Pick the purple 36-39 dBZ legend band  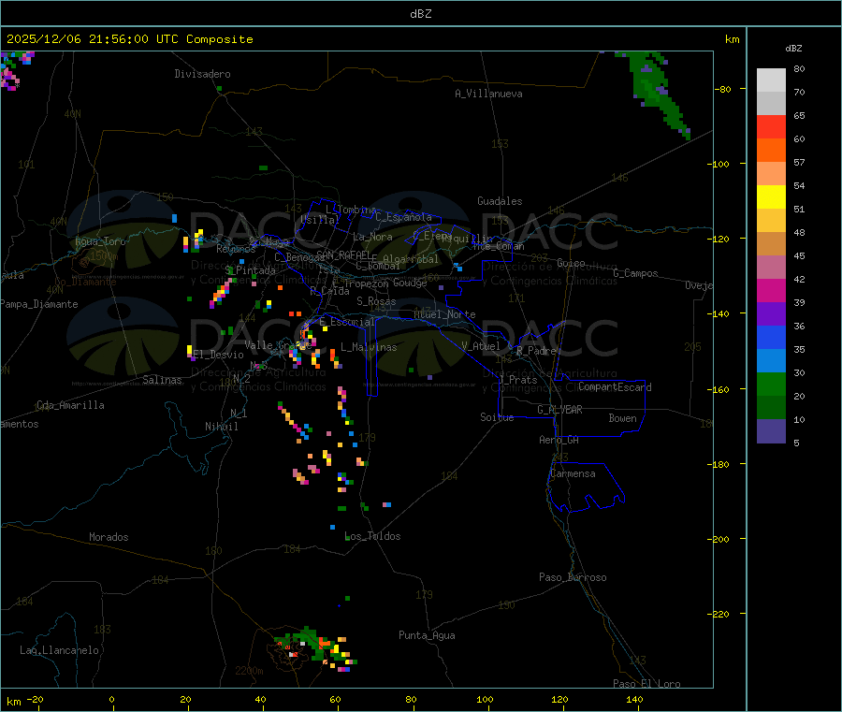click(771, 314)
